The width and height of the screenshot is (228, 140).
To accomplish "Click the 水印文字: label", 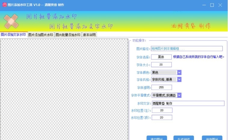I will tap(144, 103).
